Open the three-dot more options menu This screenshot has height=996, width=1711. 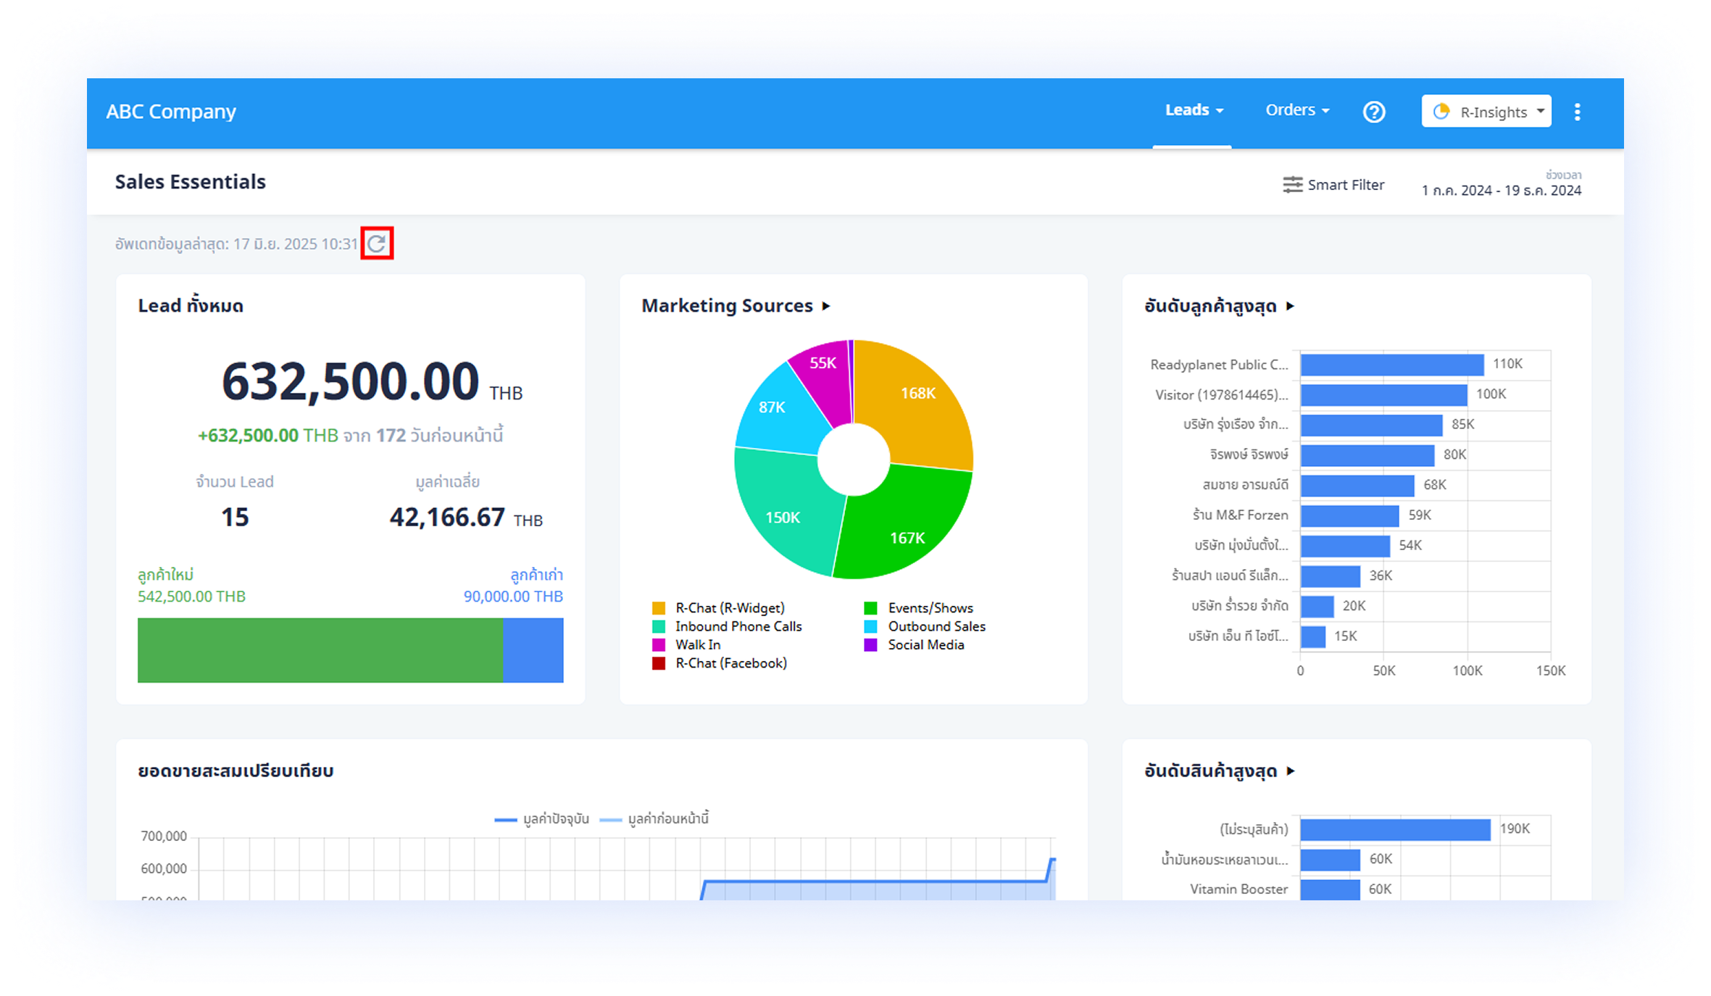(x=1577, y=112)
